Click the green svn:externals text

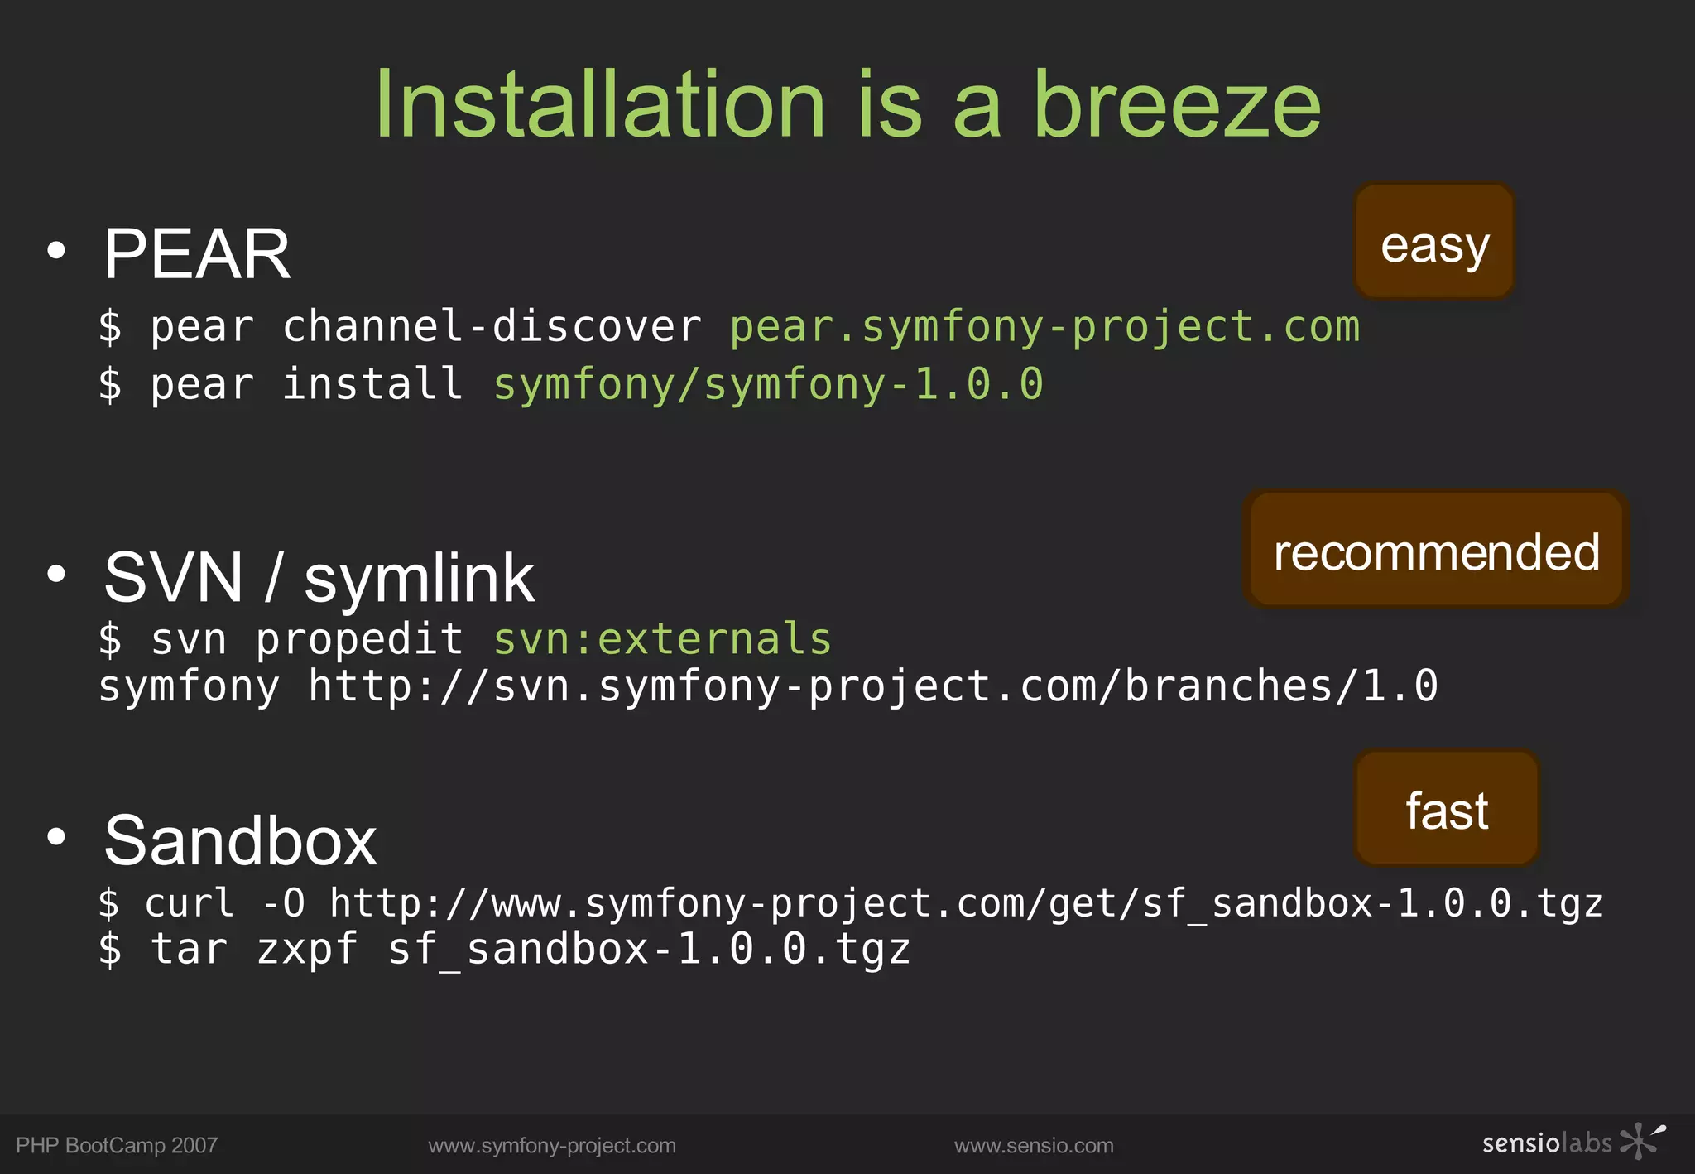[x=662, y=639]
